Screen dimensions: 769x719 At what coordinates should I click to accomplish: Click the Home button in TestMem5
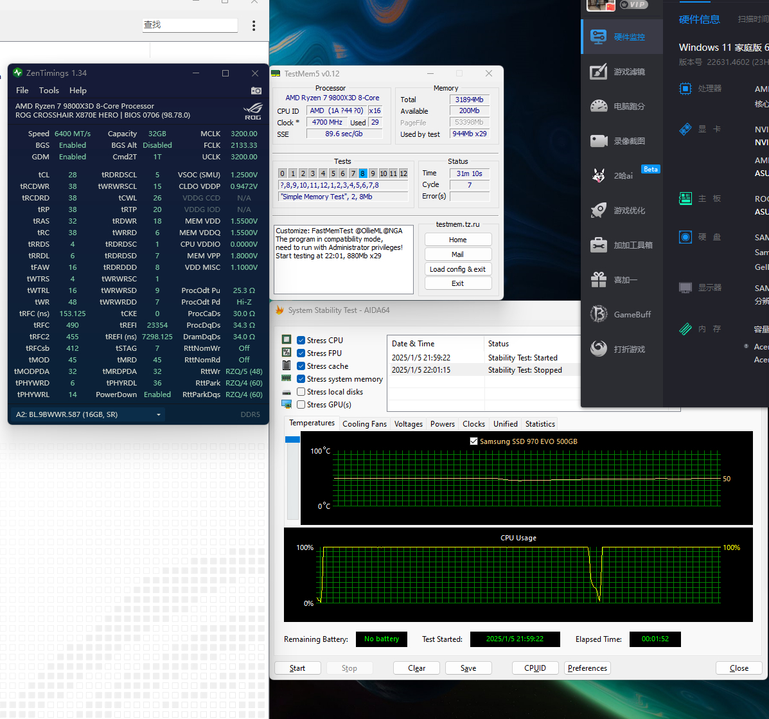[x=458, y=240]
